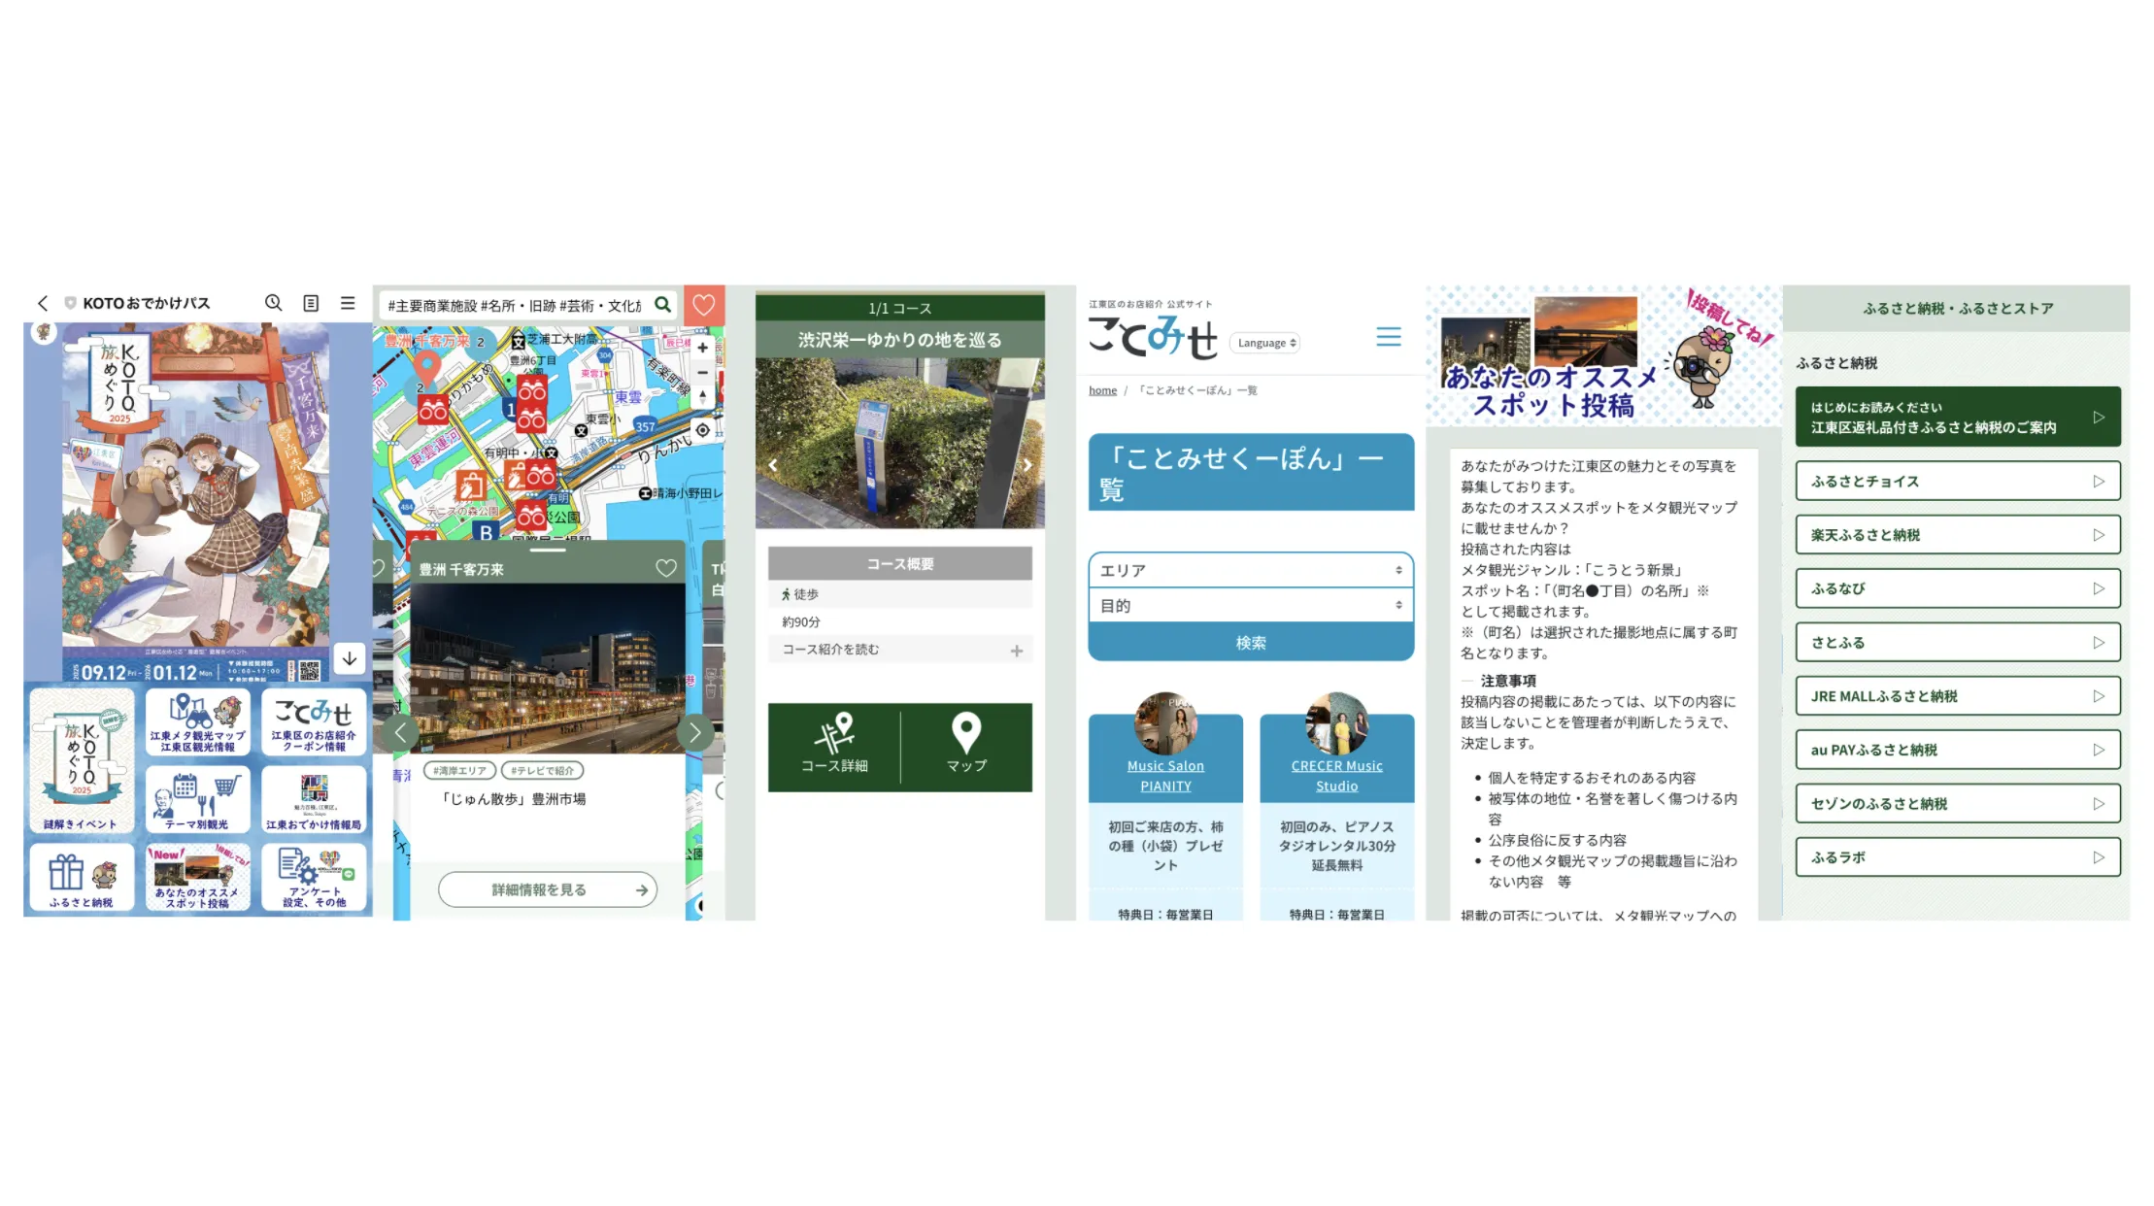The height and width of the screenshot is (1206, 2154).
Task: Open the ふるさと納税 gift tile
Action: [x=82, y=877]
